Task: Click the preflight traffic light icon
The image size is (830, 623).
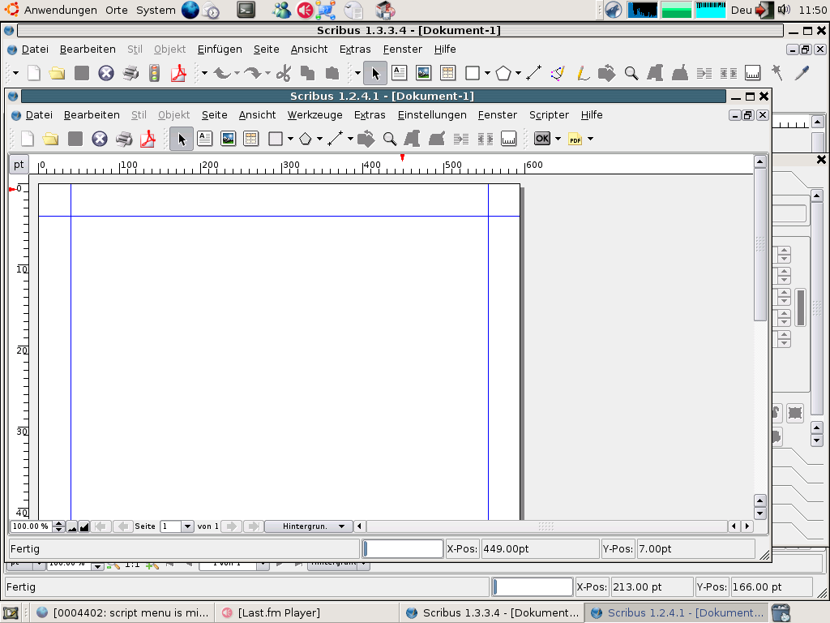Action: 154,73
